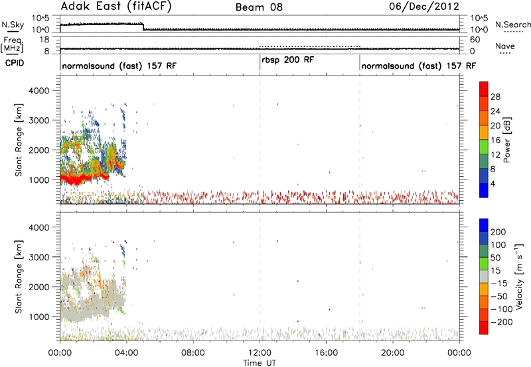Click the power scale value 16
The image size is (531, 367).
495,140
